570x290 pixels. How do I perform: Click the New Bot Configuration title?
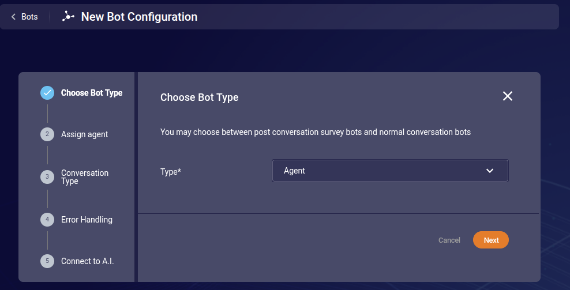coord(139,17)
